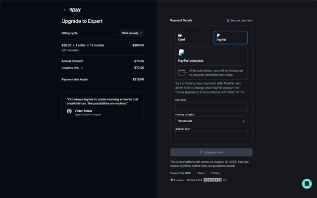
Task: Go back using the left arrow
Action: coord(65,10)
